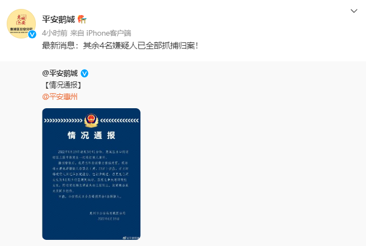Expand the post options chevron
The height and width of the screenshot is (246, 366).
tap(354, 11)
